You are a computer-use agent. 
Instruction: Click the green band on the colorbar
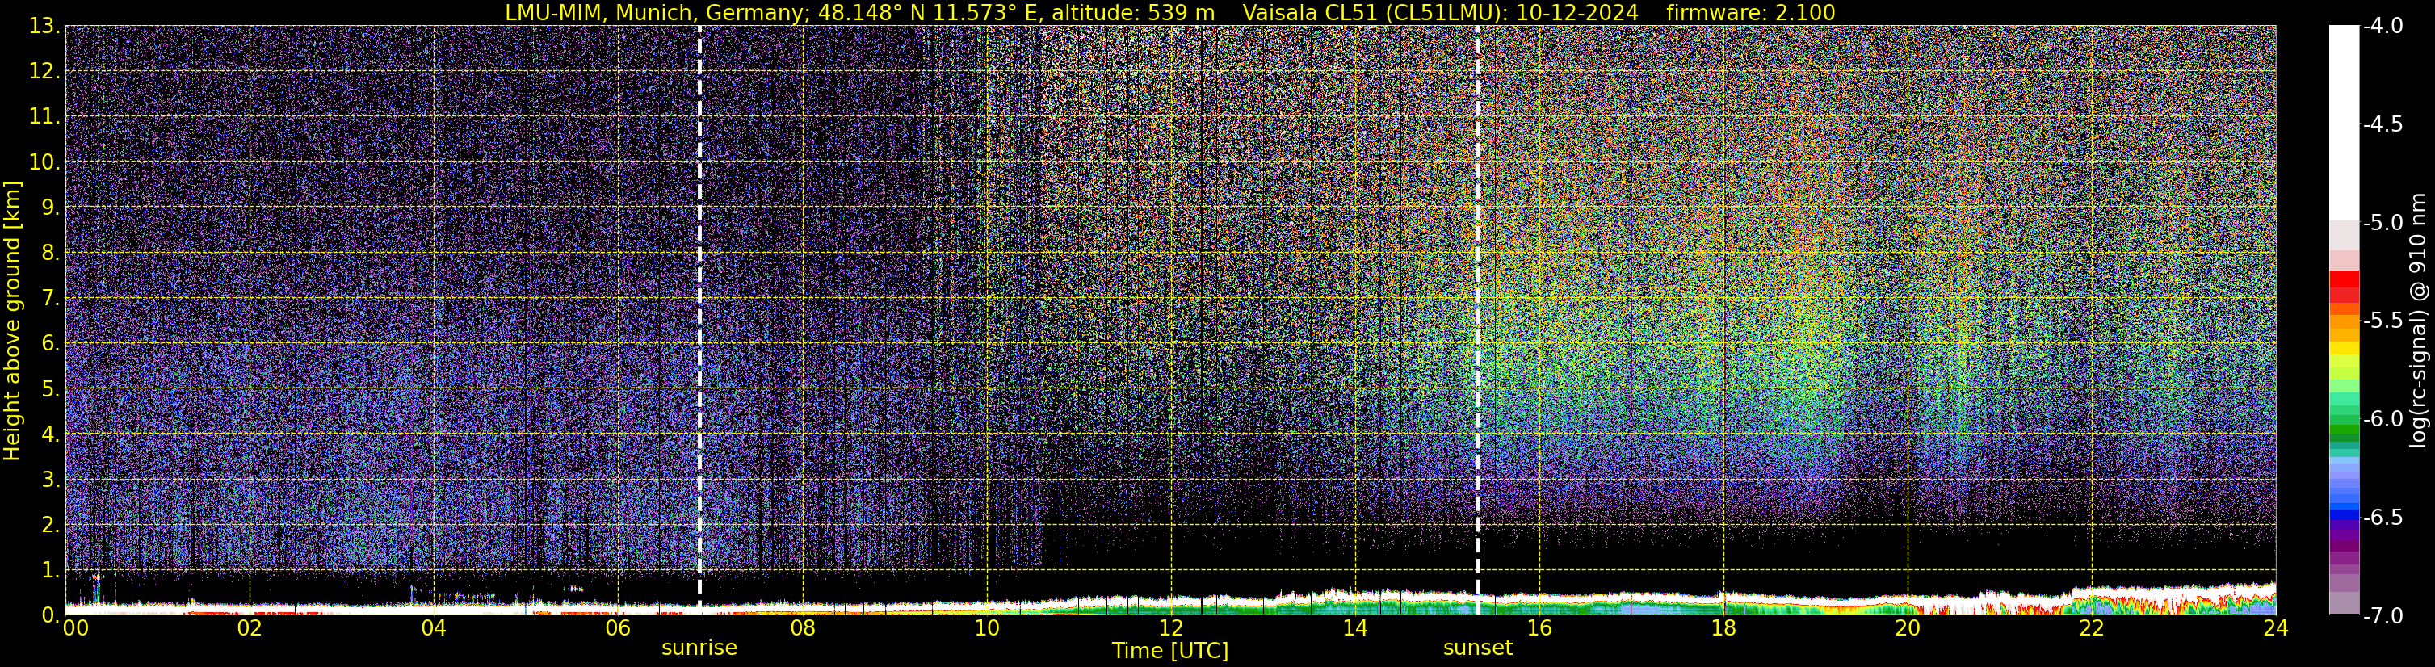[x=2343, y=434]
